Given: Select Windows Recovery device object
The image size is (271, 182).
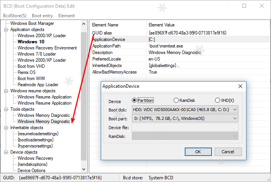Looking at the screenshot, I should click(35, 158).
